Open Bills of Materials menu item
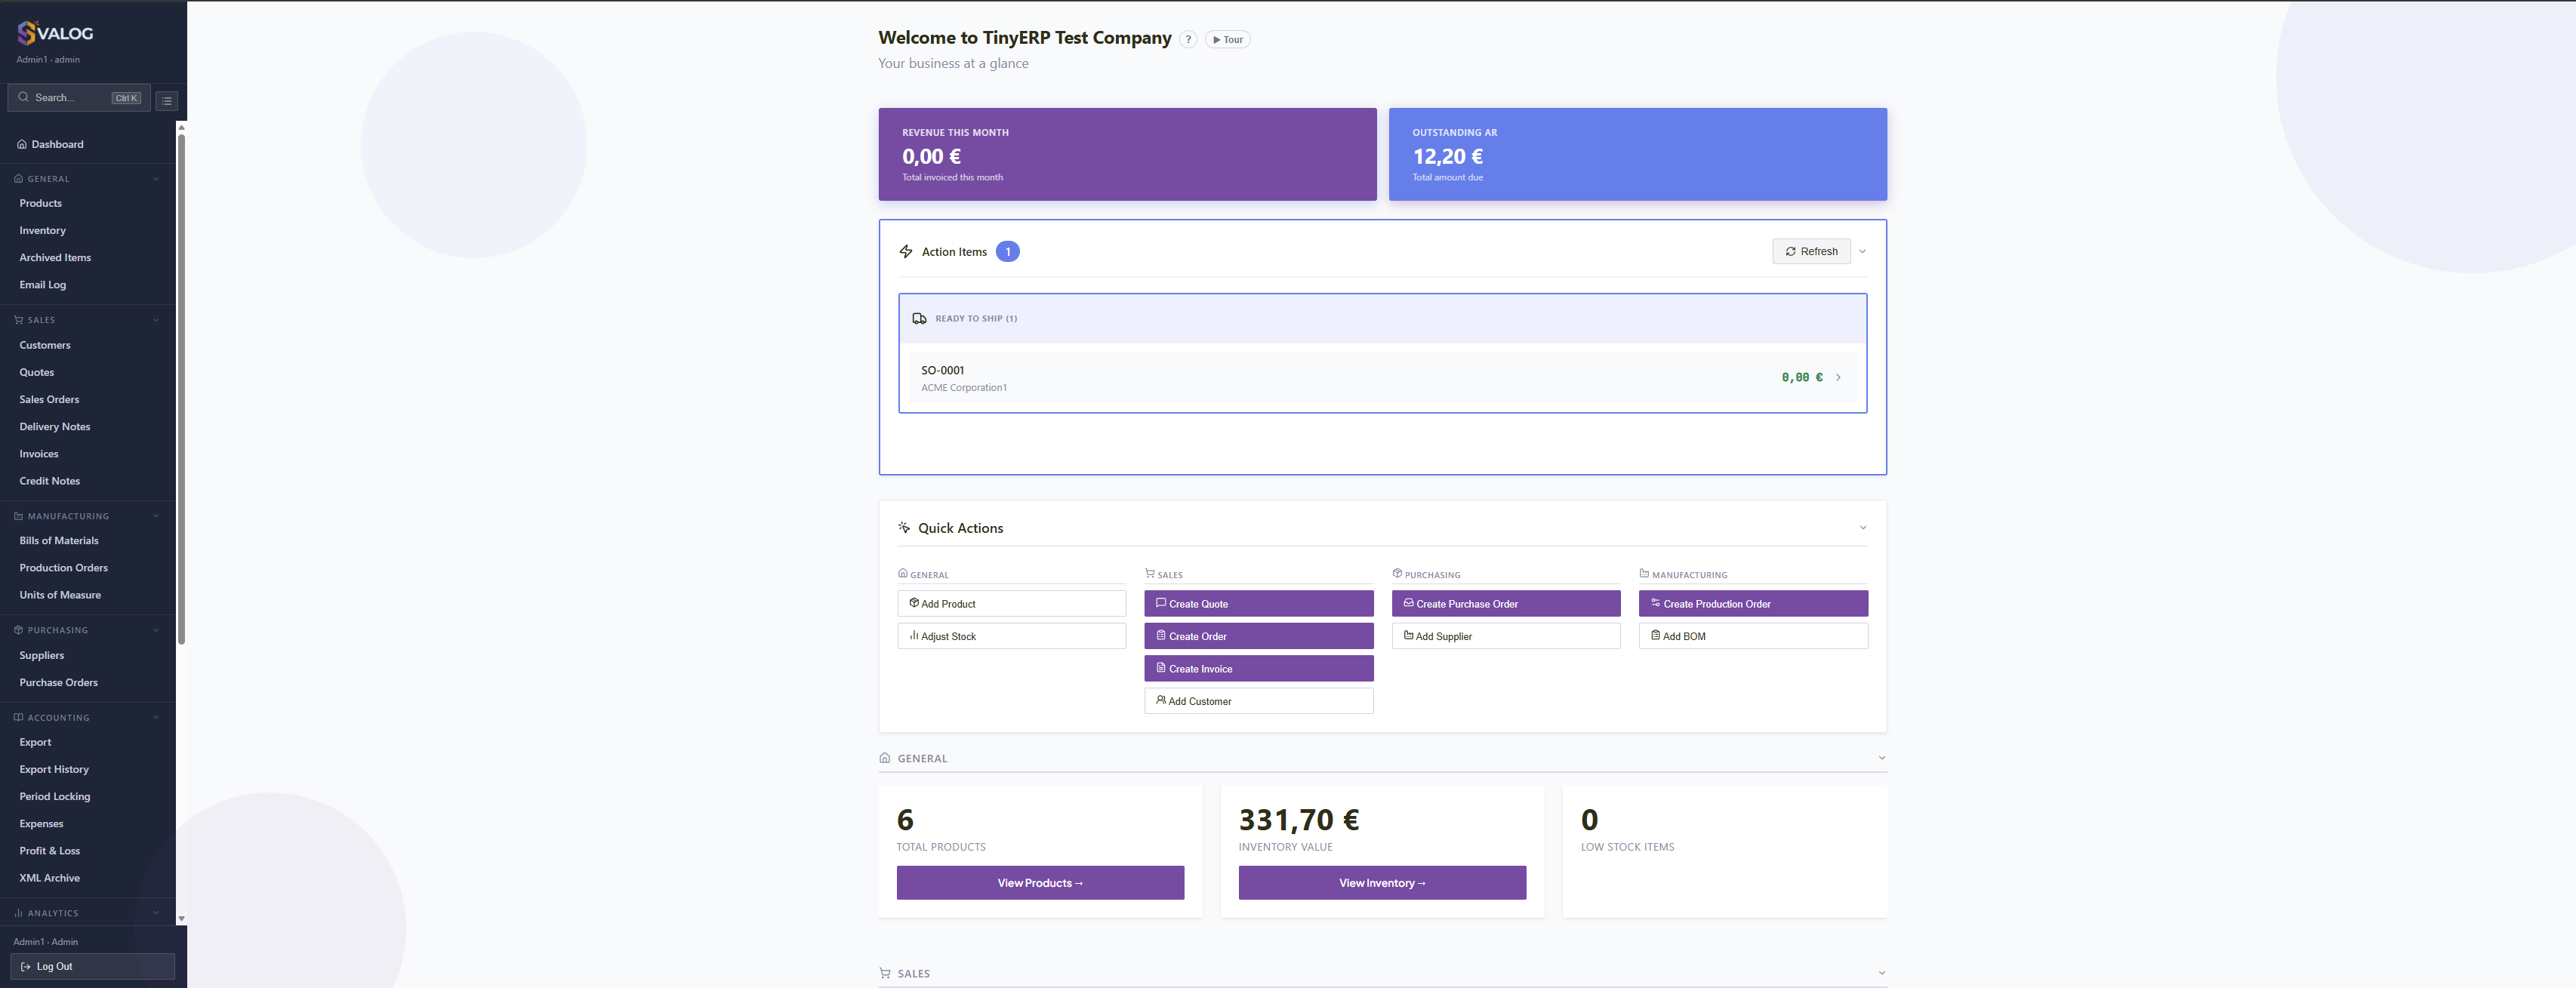This screenshot has height=988, width=2576. [x=59, y=541]
